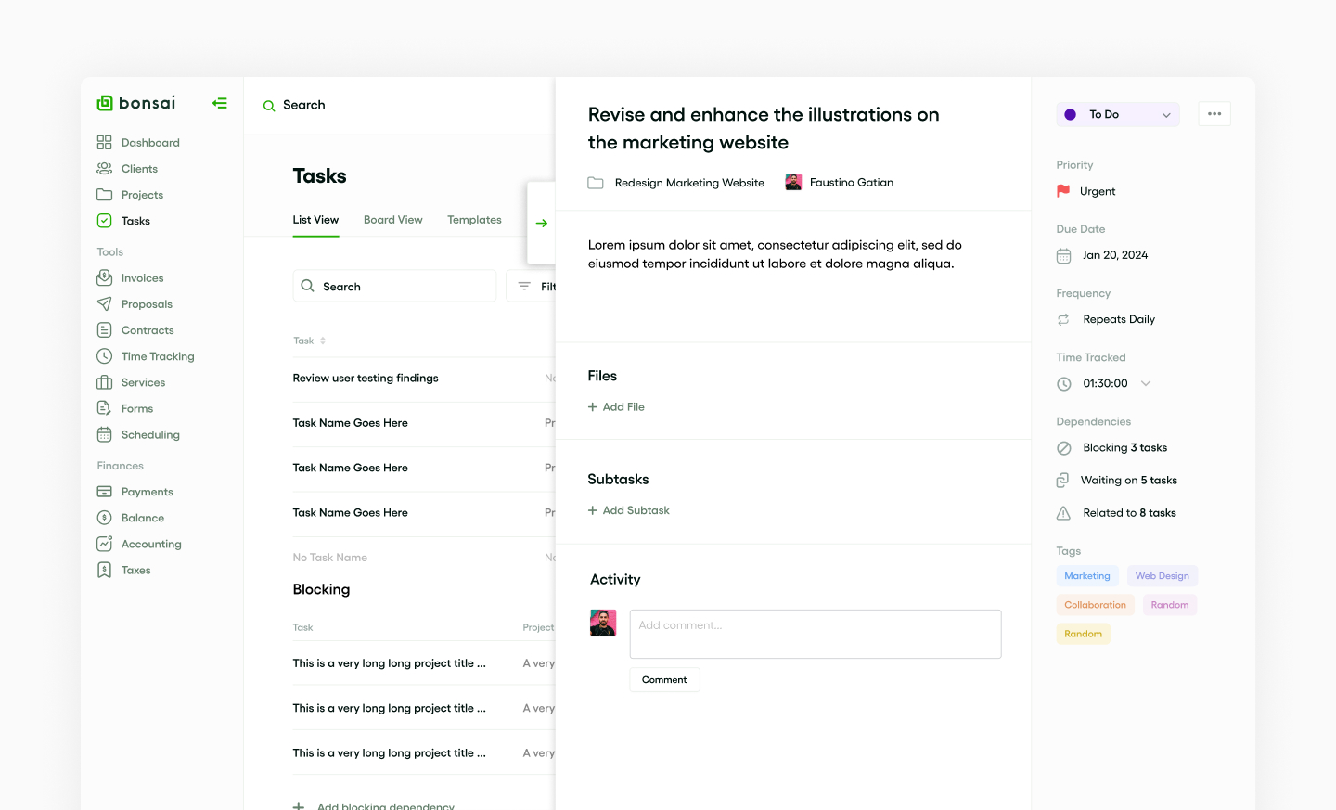Open the three-dot more options menu
This screenshot has height=810, width=1336.
coord(1214,114)
